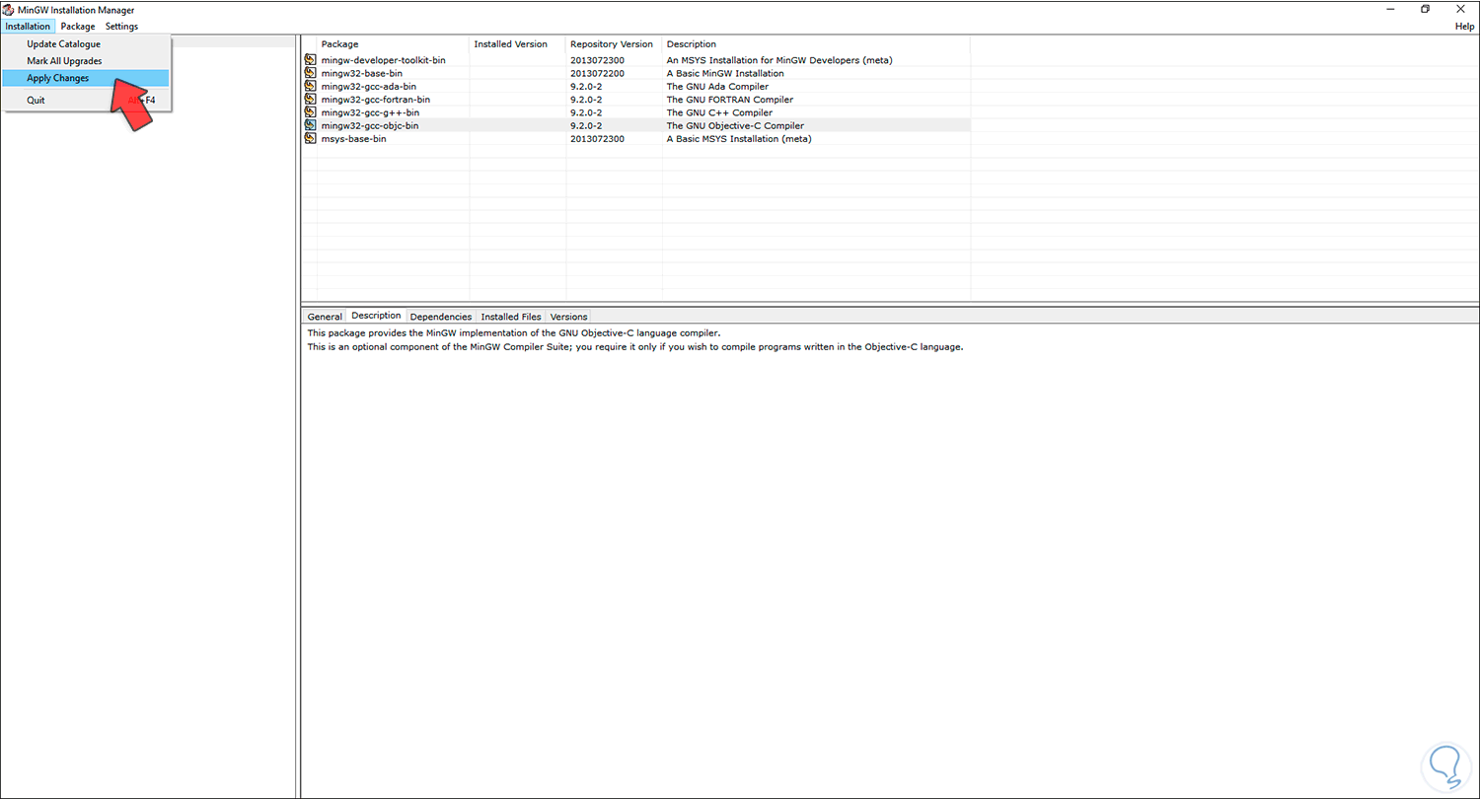Sort by the Package column header
Viewport: 1480px width, 800px height.
pyautogui.click(x=393, y=43)
